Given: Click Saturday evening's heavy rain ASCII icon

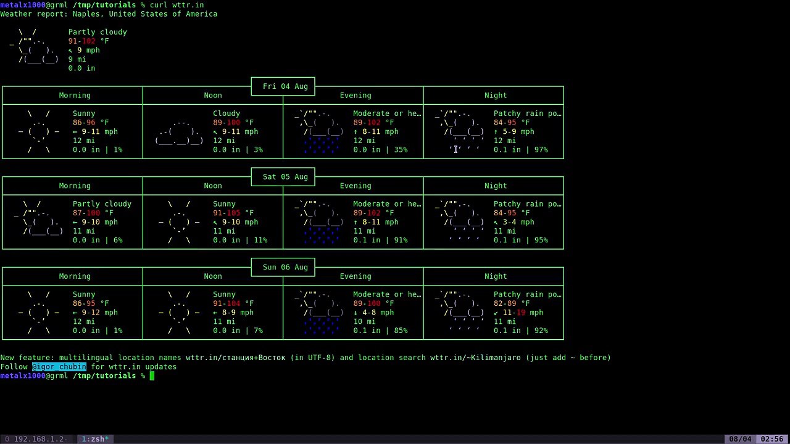Looking at the screenshot, I should [x=319, y=222].
